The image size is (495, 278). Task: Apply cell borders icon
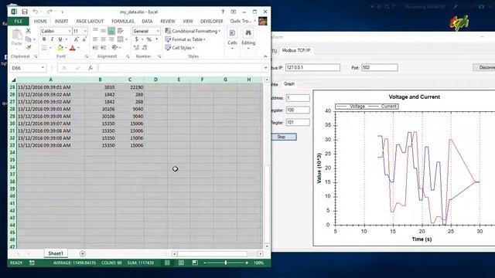[44, 48]
